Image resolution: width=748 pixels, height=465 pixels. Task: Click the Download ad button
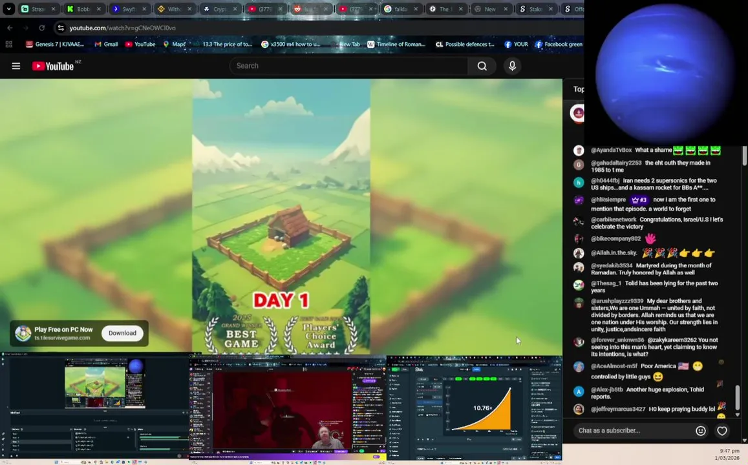pyautogui.click(x=122, y=333)
